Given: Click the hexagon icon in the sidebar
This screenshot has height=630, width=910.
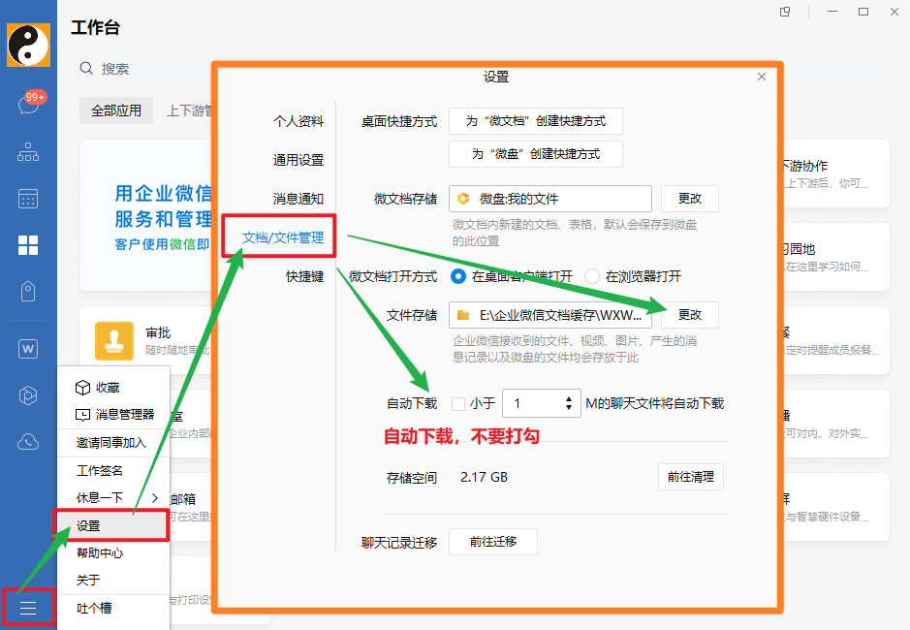Looking at the screenshot, I should coord(28,395).
